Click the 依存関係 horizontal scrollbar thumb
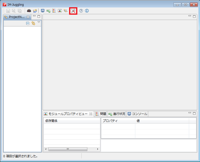200x162 pixels. pos(68,149)
